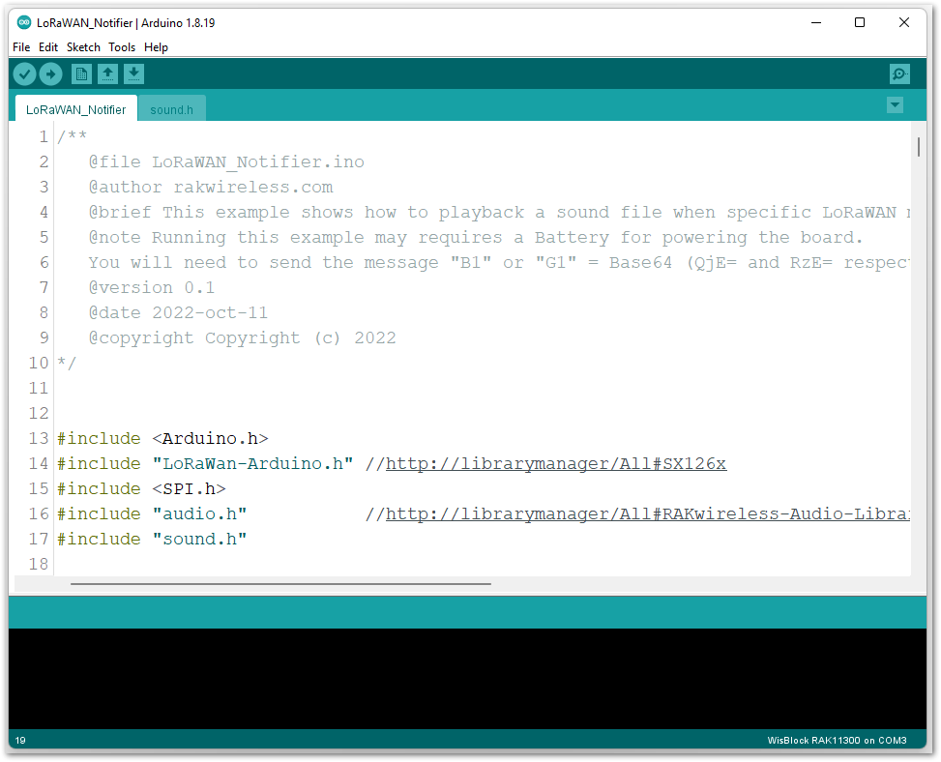Image resolution: width=941 pixels, height=762 pixels.
Task: Click the "You will need to send" line
Action: [499, 263]
